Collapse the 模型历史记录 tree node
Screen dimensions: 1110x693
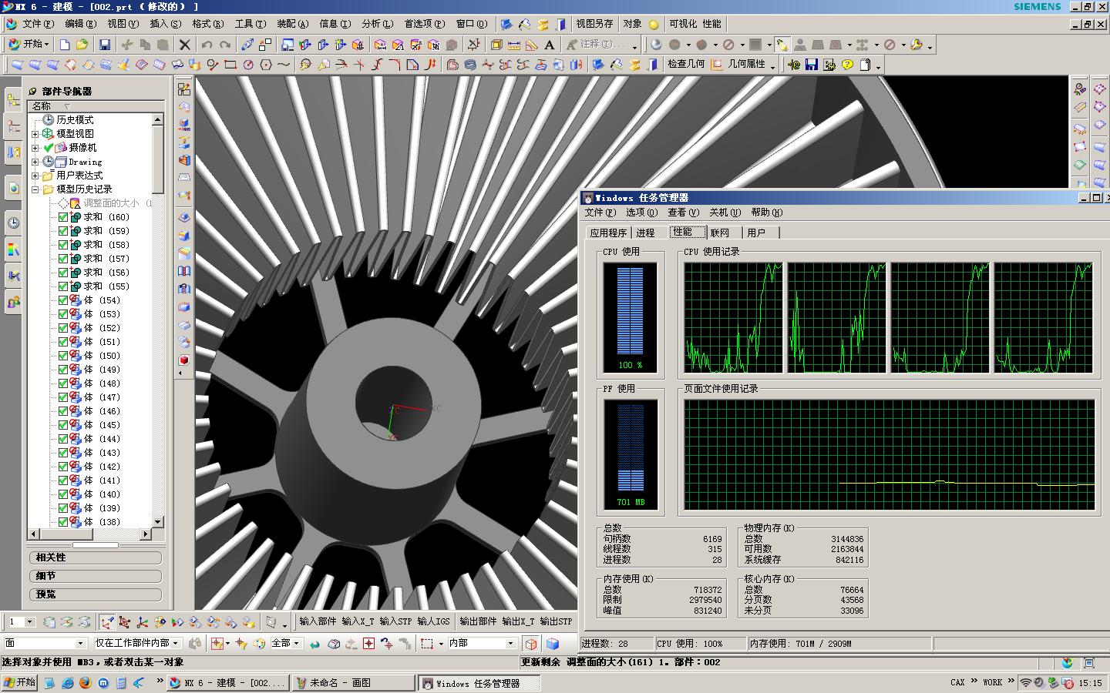35,189
